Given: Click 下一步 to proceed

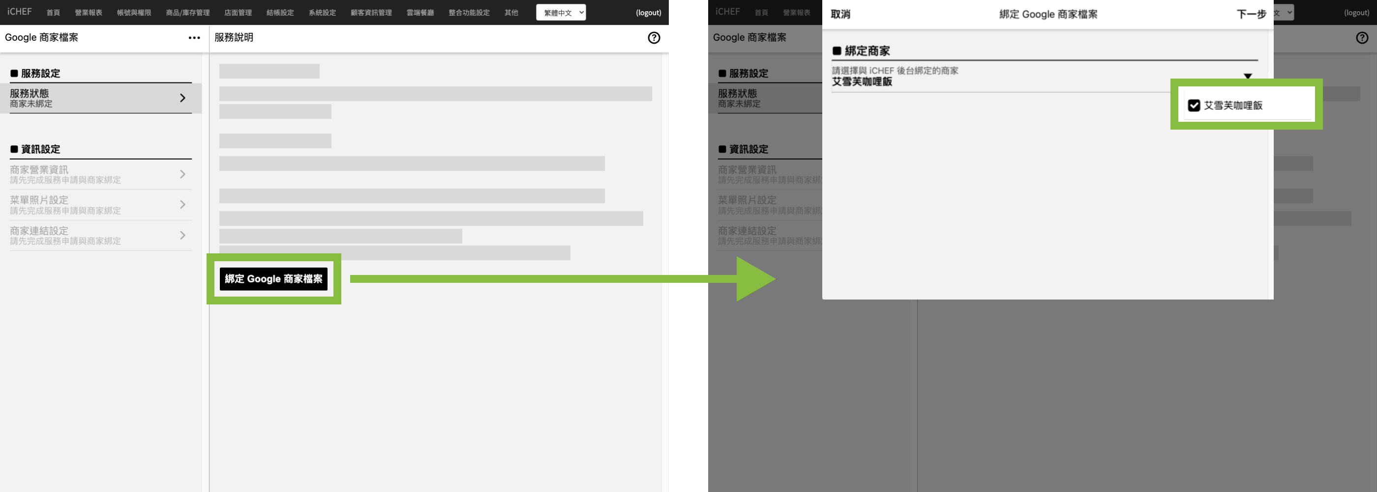Looking at the screenshot, I should pos(1251,14).
